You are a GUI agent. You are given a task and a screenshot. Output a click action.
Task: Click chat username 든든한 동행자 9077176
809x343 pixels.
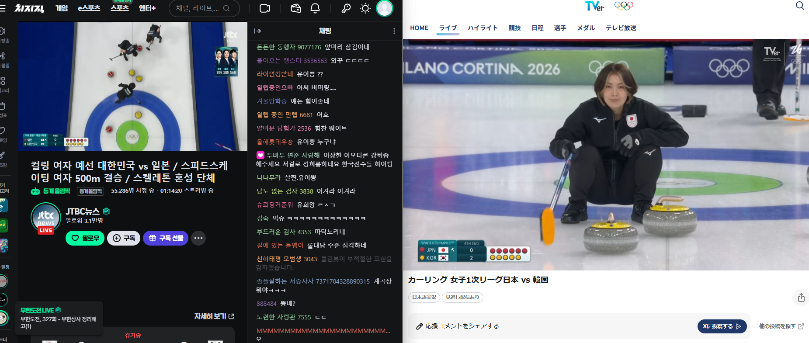[289, 47]
